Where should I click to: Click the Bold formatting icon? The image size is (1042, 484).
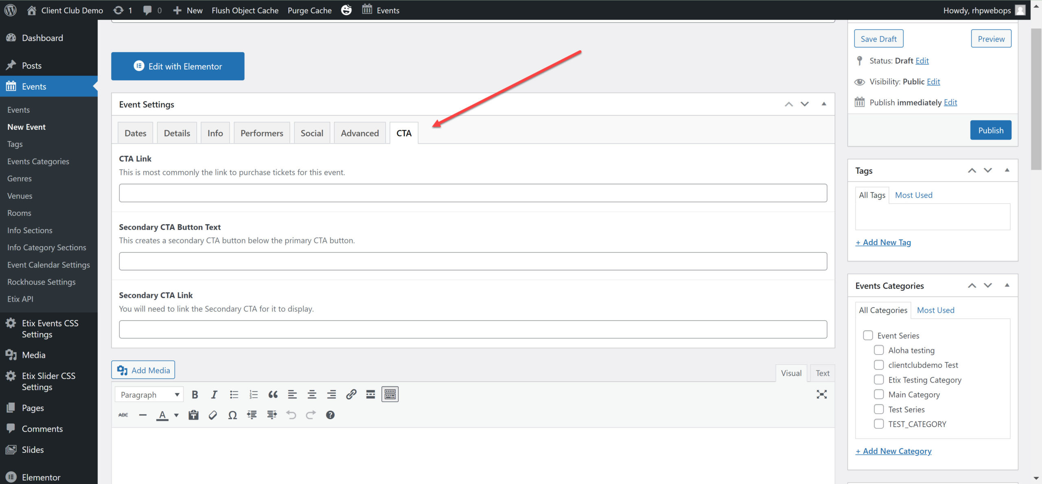coord(195,394)
